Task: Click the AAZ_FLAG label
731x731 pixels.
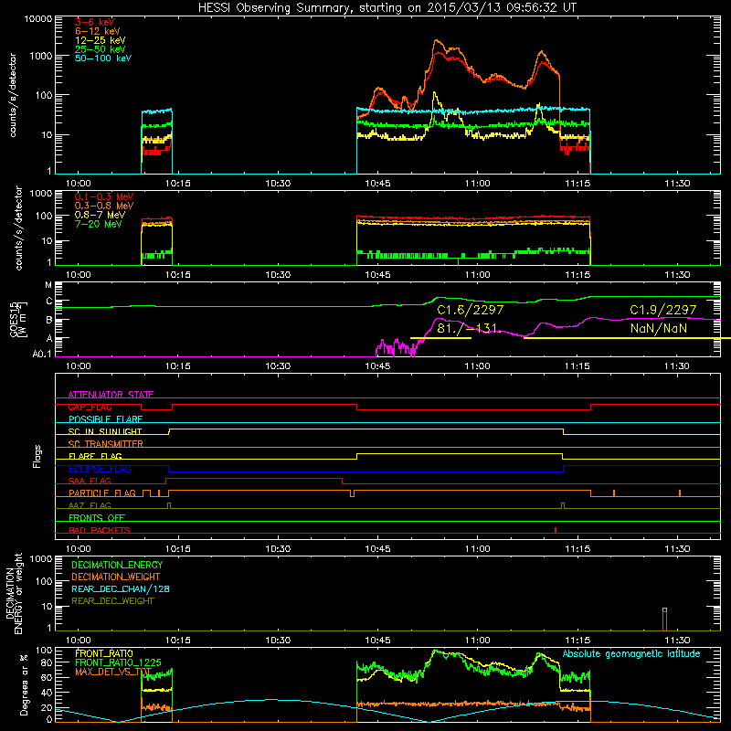Action: point(90,505)
